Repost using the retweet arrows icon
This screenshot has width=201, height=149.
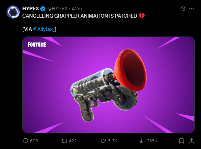click(x=64, y=141)
